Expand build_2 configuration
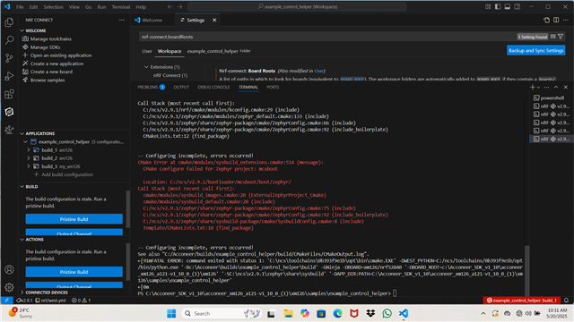 (x=29, y=158)
